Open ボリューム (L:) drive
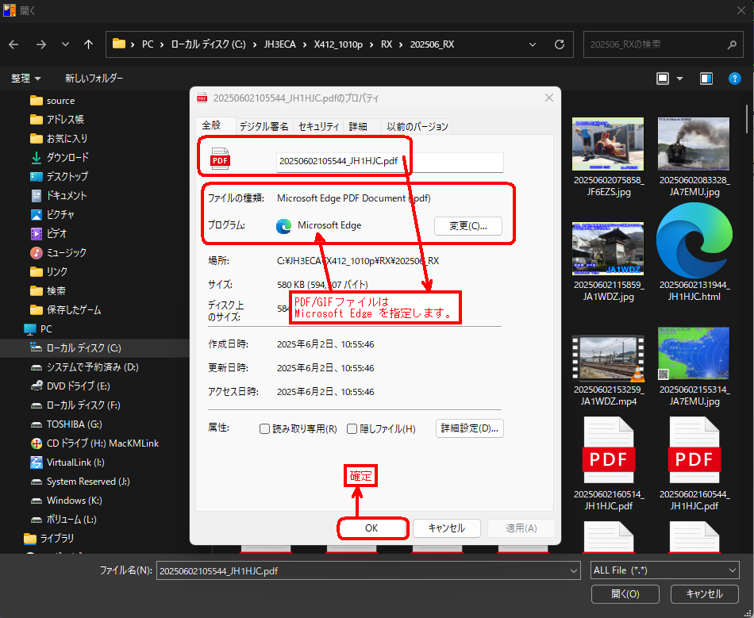This screenshot has height=618, width=754. (63, 520)
